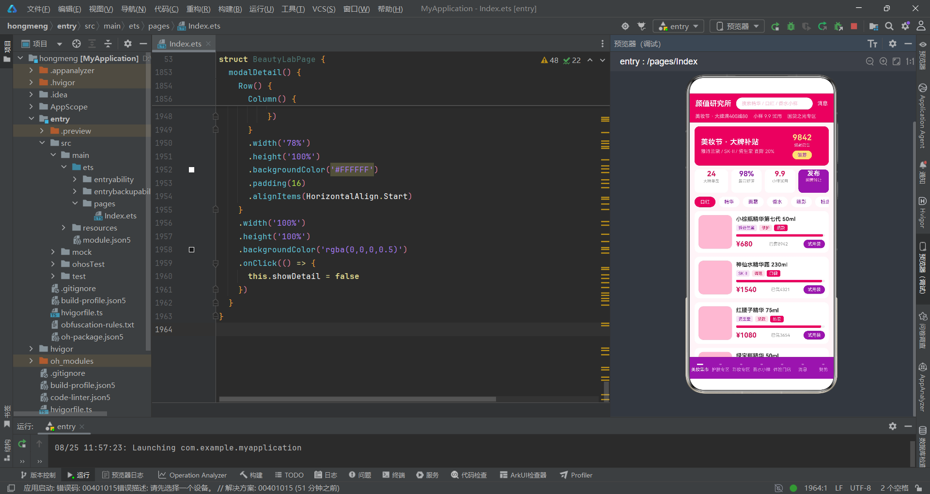Open previewer panel settings gear
The height and width of the screenshot is (494, 930).
[x=893, y=44]
